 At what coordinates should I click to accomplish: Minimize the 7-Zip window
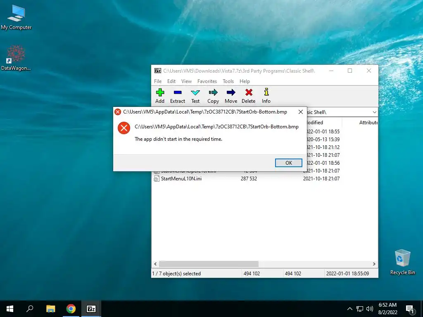tap(331, 71)
